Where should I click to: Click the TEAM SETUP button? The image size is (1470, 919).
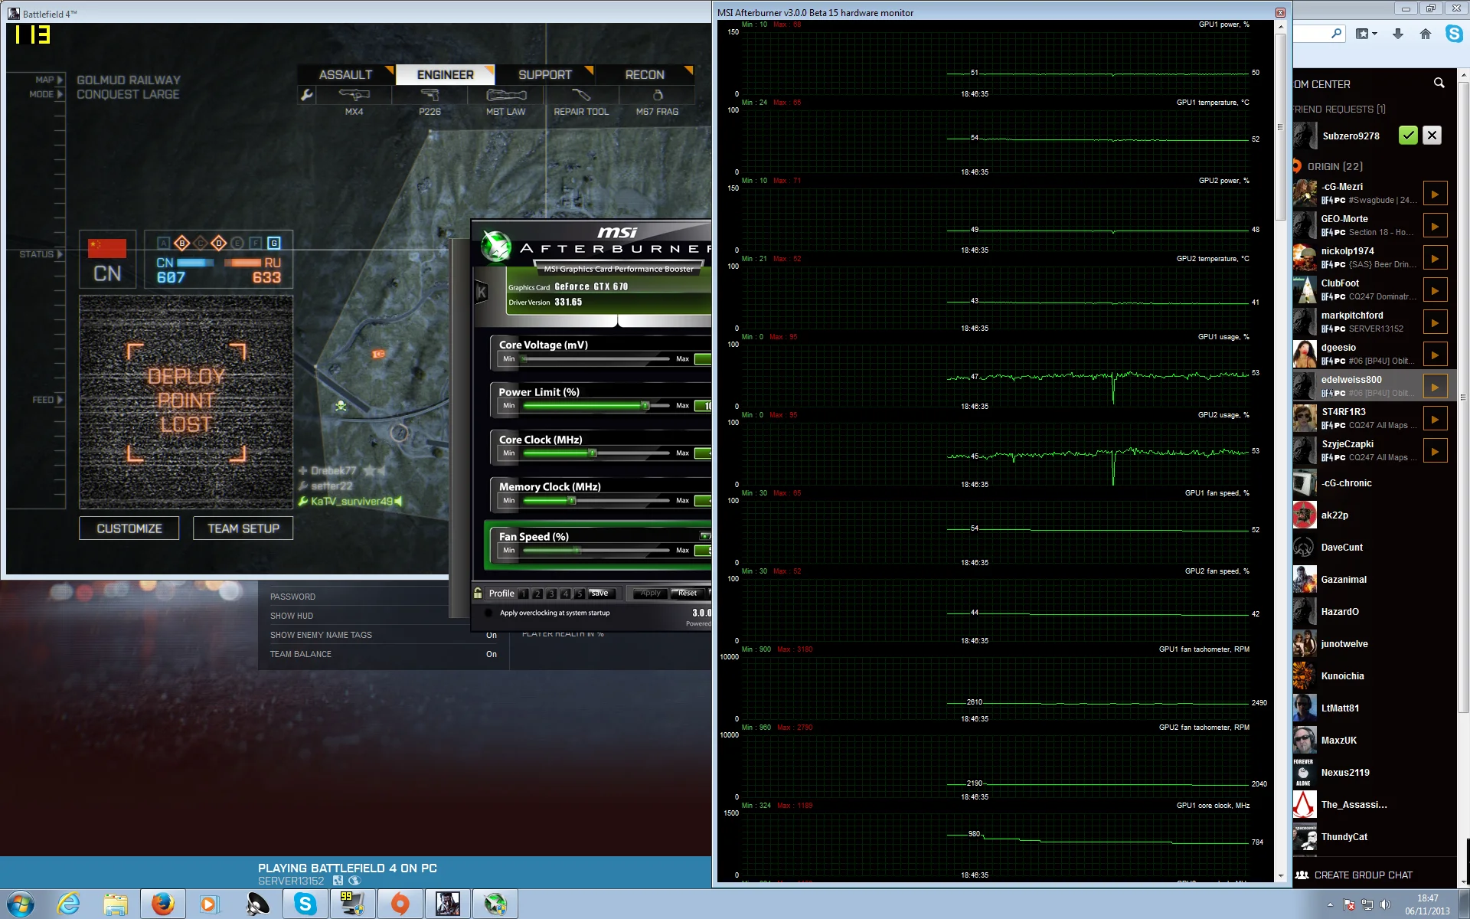pyautogui.click(x=243, y=528)
